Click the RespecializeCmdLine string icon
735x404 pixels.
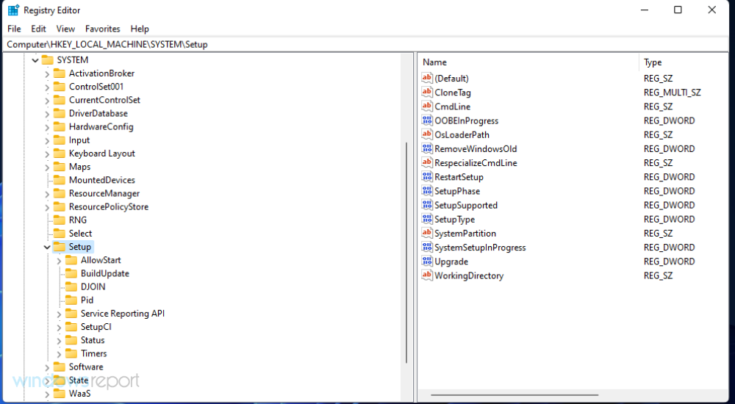[x=427, y=162]
